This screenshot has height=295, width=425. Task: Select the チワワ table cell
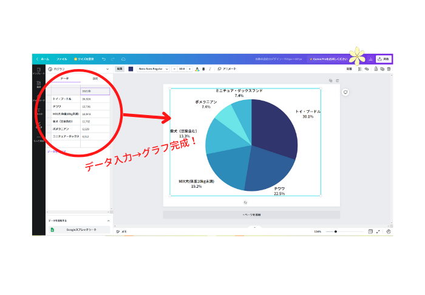pos(66,107)
